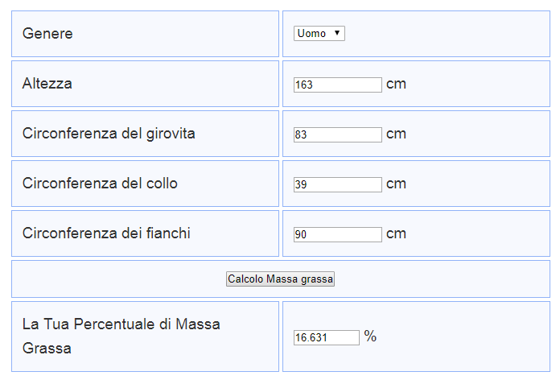The width and height of the screenshot is (560, 384).
Task: Click the cm unit beside fianchi field
Action: tap(396, 233)
